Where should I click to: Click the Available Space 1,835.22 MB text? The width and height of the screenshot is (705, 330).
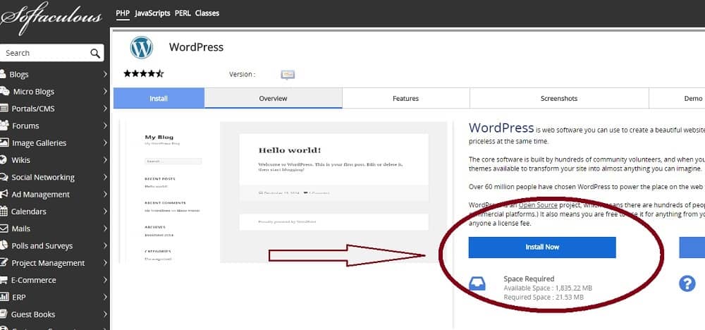[x=548, y=288]
